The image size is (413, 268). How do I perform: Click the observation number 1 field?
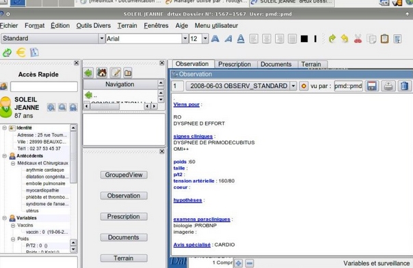click(x=178, y=86)
